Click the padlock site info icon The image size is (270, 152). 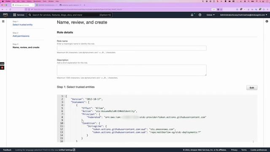[29, 9]
